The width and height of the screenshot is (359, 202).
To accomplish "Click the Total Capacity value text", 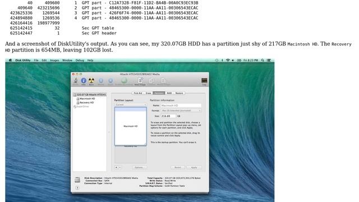I will pos(182,178).
